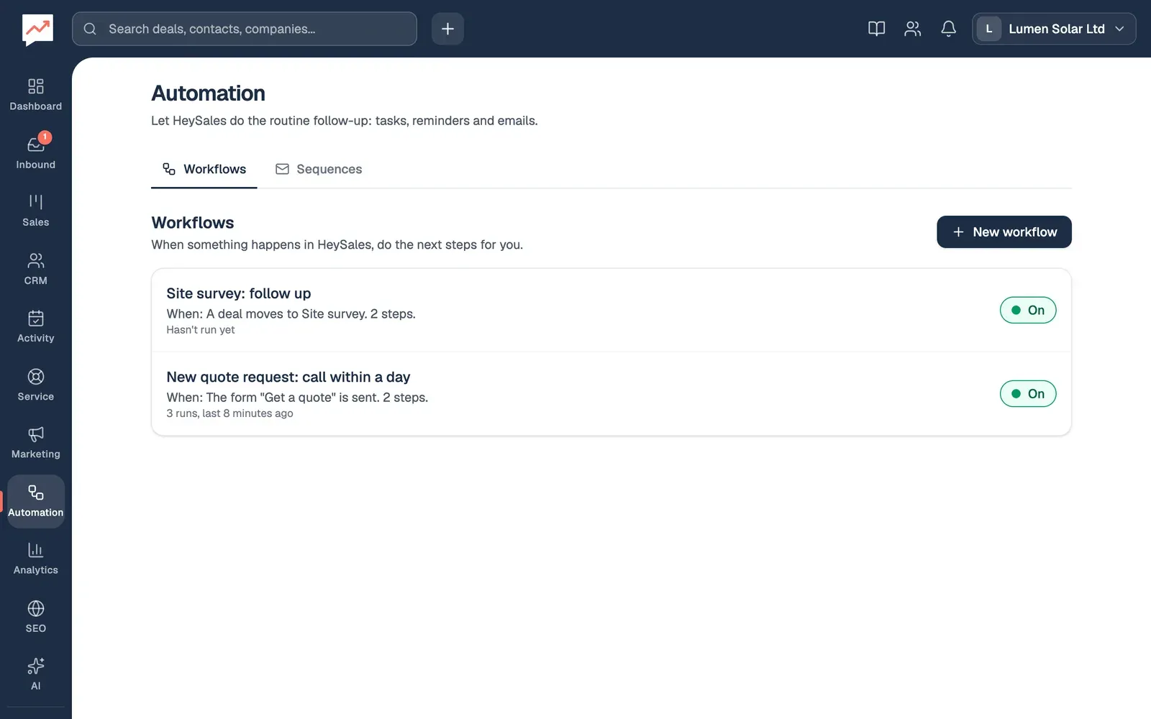This screenshot has height=719, width=1151.
Task: Open the SEO globe section
Action: coord(36,616)
